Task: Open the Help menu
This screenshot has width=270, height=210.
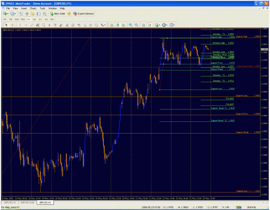Action: [62, 8]
